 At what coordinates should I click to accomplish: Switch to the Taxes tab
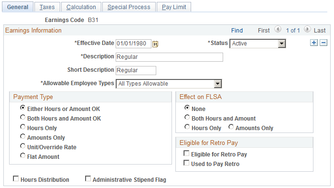(x=47, y=7)
